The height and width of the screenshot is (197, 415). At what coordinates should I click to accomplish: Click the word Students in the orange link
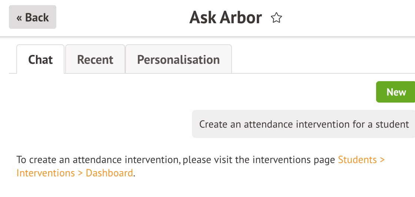pos(357,160)
